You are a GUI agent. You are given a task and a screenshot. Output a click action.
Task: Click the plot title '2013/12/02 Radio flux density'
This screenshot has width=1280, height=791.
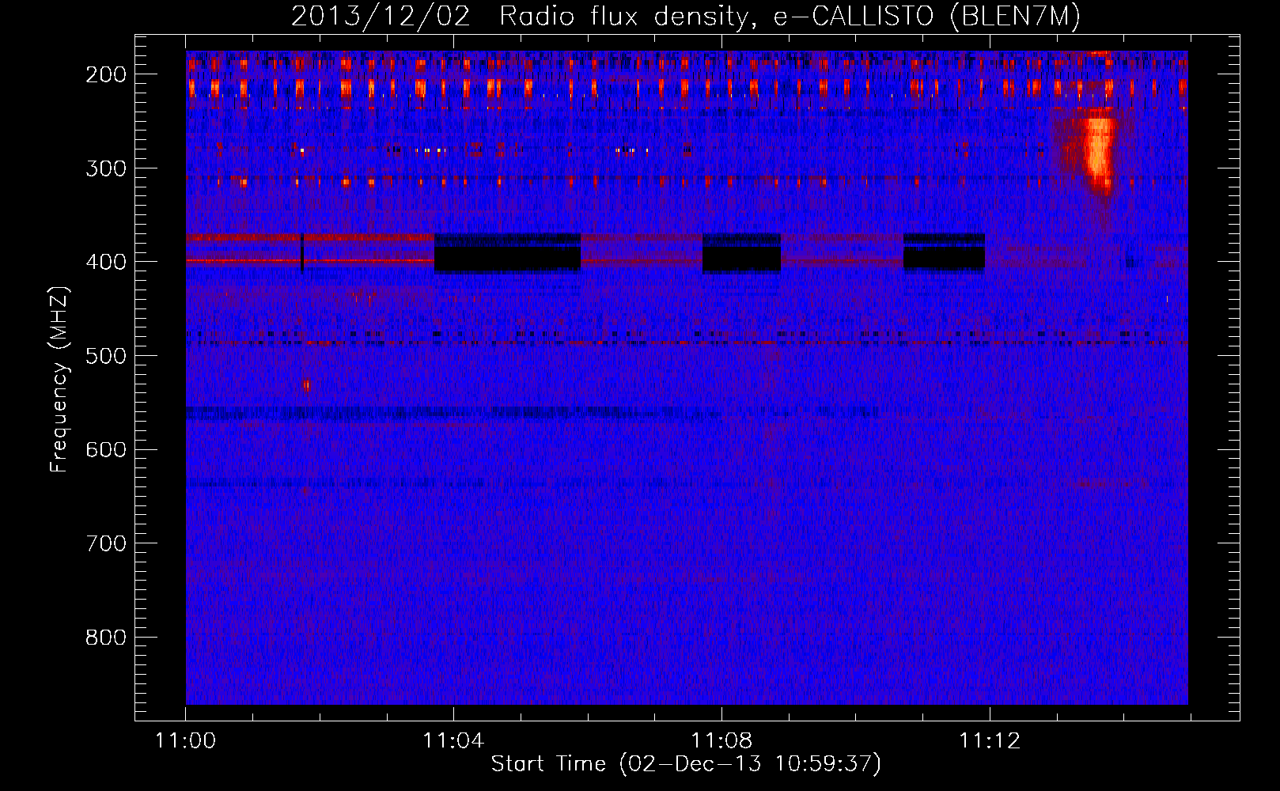click(x=686, y=17)
